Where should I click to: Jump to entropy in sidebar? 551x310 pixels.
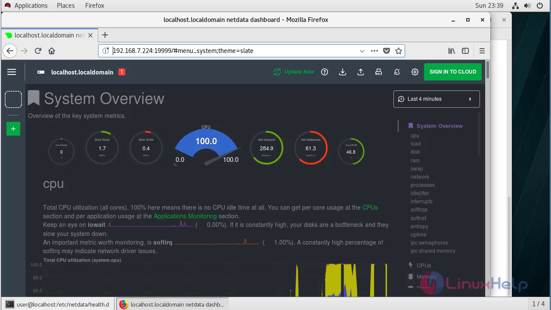[x=419, y=226]
